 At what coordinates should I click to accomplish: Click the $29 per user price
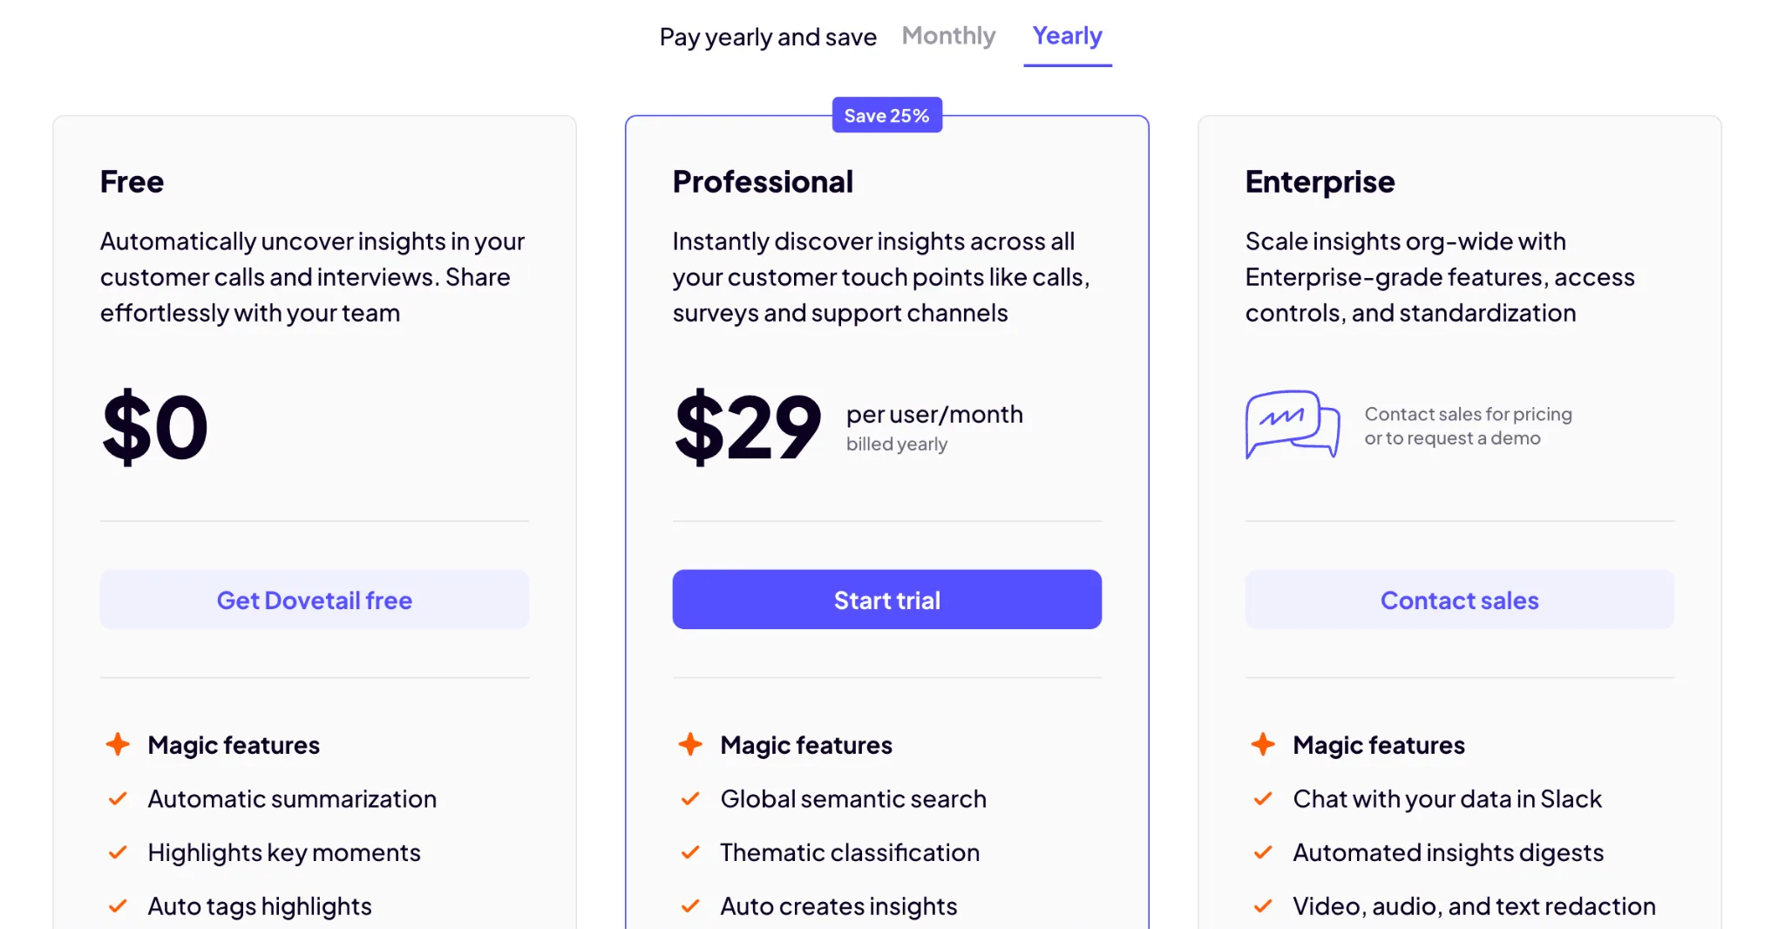click(x=748, y=427)
